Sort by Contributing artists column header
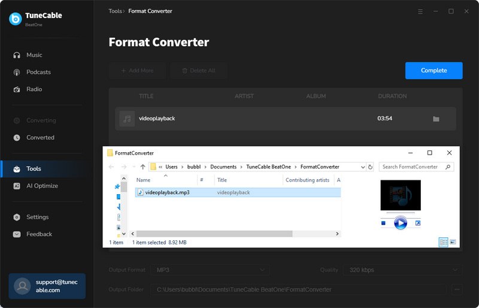This screenshot has width=479, height=308. [308, 180]
